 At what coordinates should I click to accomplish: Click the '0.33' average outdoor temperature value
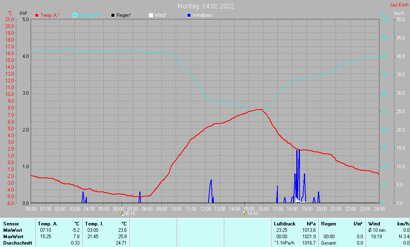[75, 243]
